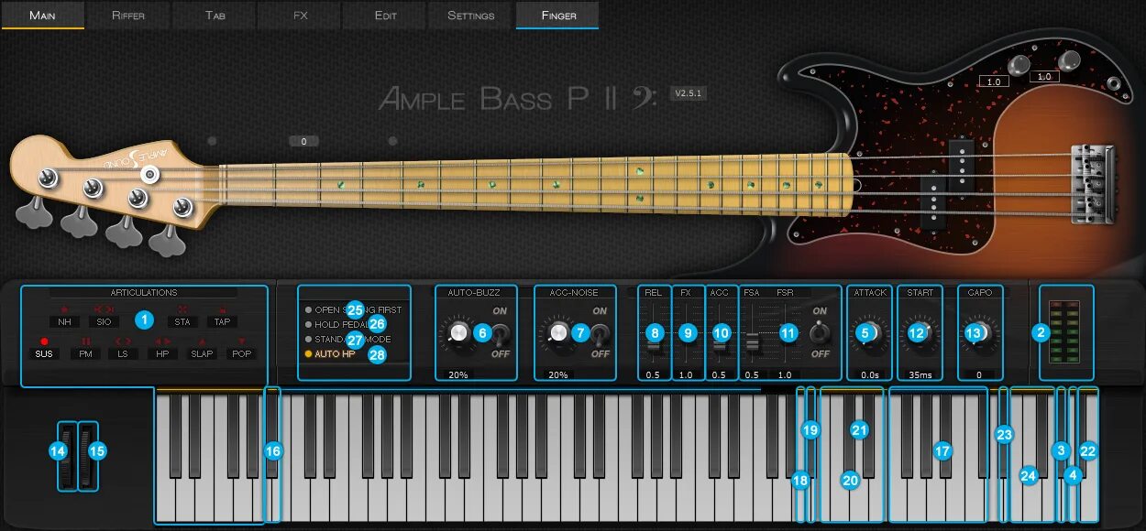Select the SIO slide in/out articulation

point(103,321)
